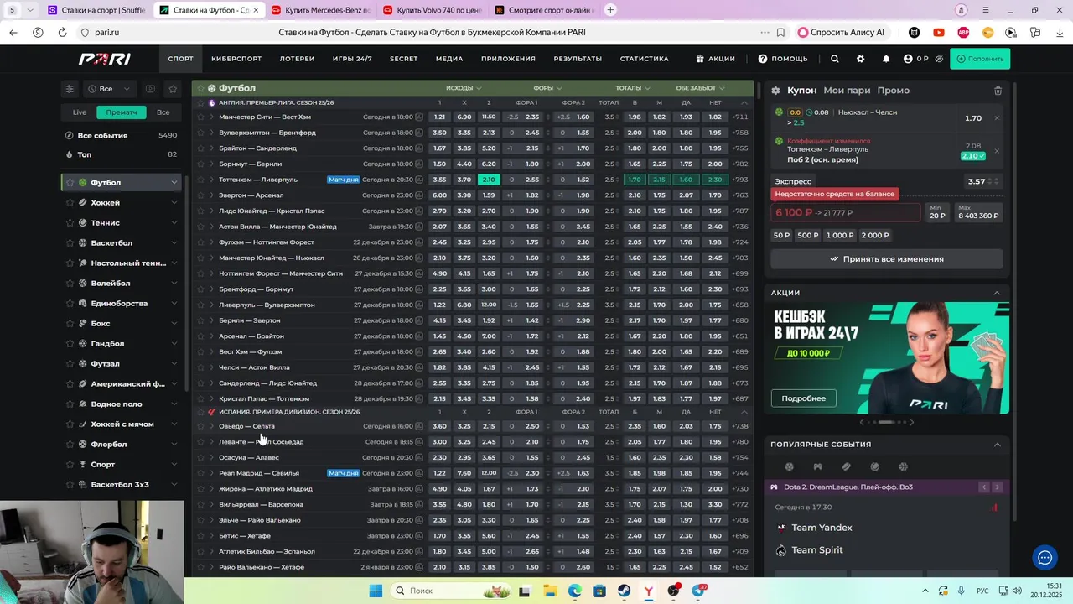
Task: Open the sidebar filter sliders icon
Action: 70,88
